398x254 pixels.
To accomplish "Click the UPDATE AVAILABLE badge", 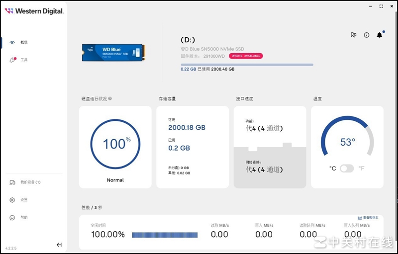I will (x=246, y=56).
